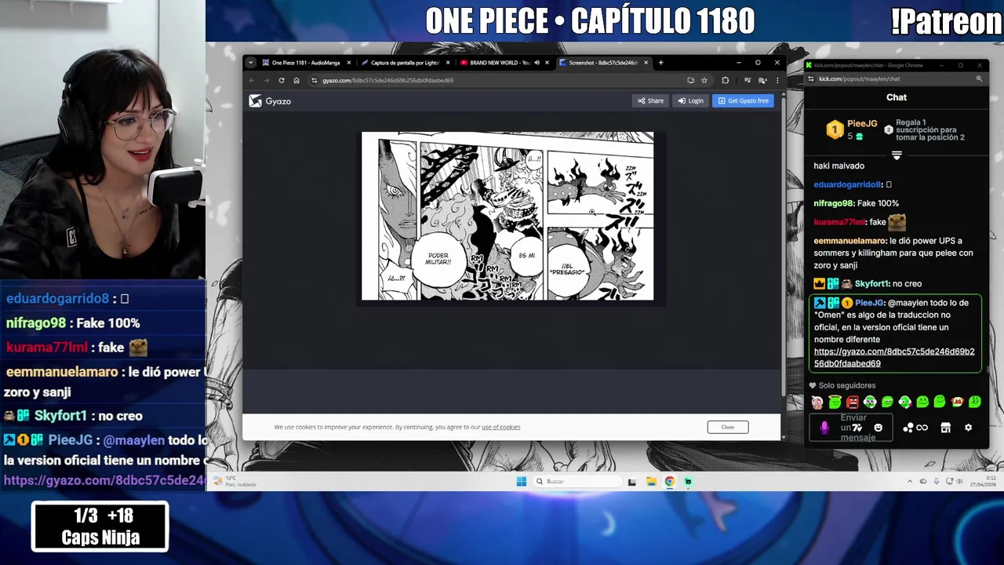Open Chrome from the taskbar
This screenshot has width=1004, height=565.
670,481
